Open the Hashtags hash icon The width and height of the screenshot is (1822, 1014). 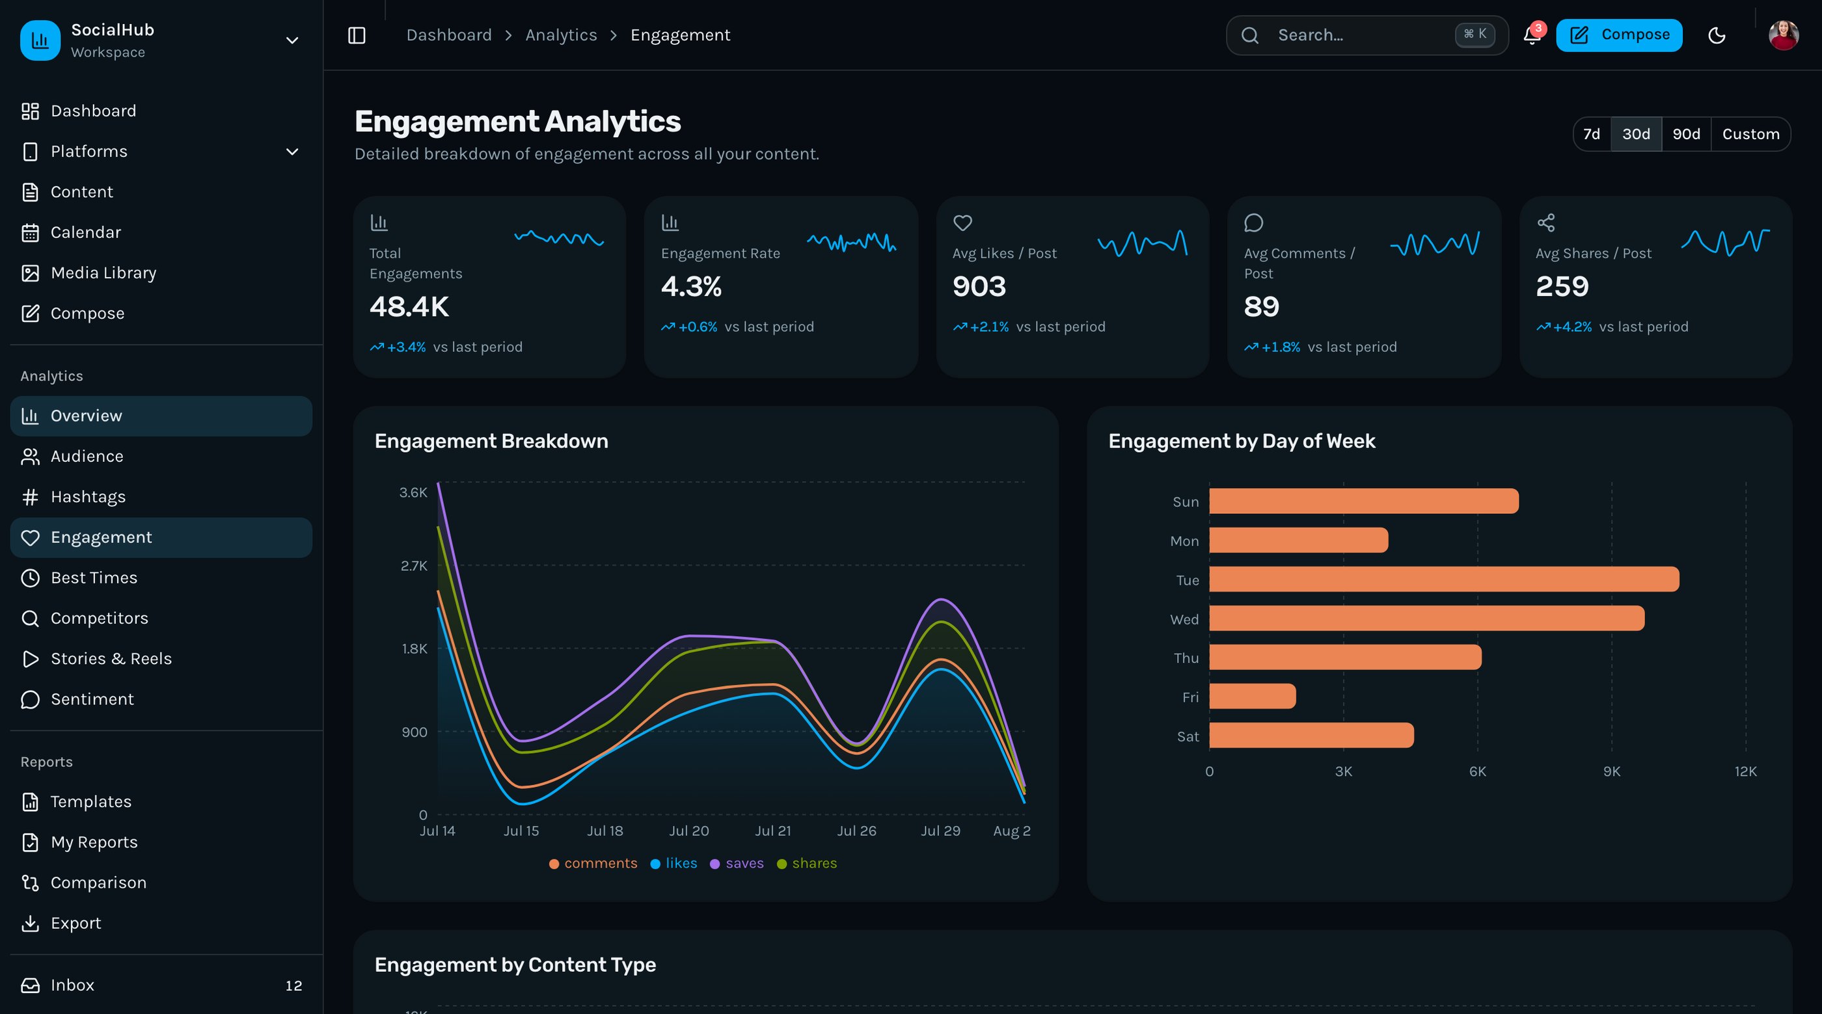30,497
